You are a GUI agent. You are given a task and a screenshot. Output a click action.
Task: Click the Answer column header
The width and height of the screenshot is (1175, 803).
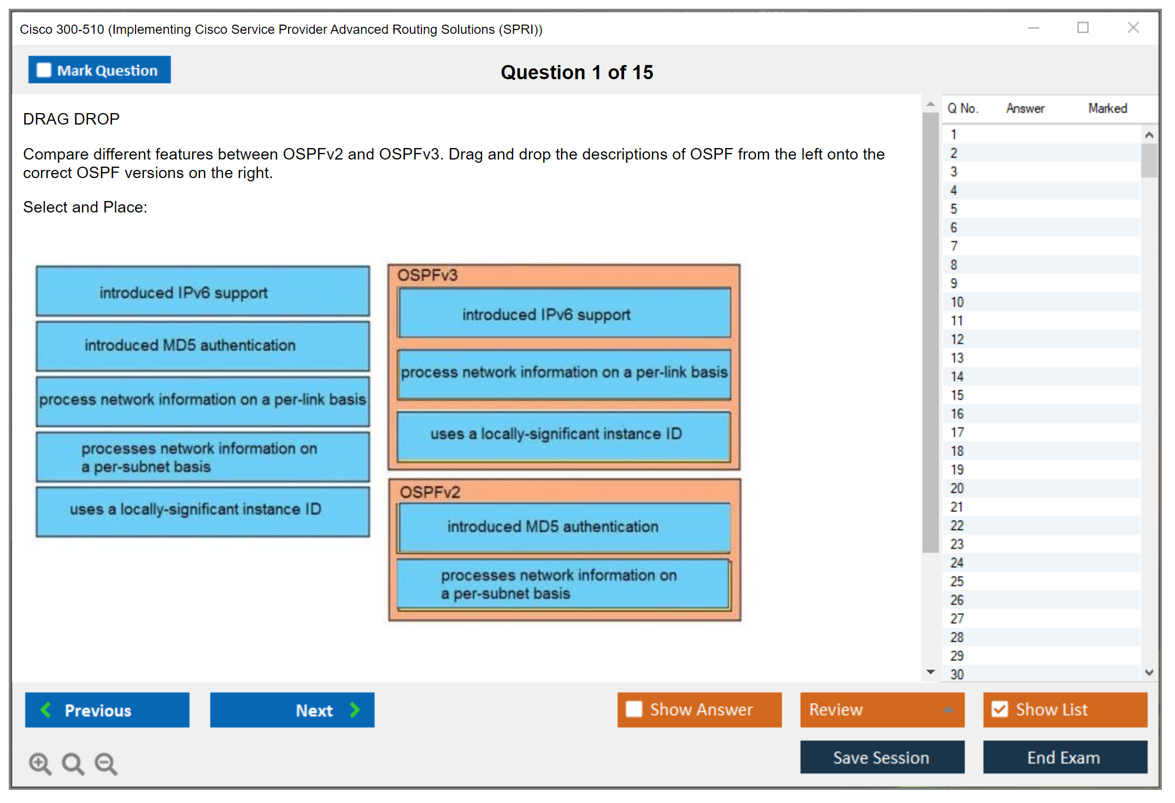click(x=1025, y=108)
